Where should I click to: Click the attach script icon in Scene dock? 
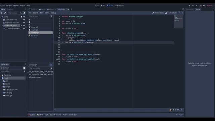(25, 13)
